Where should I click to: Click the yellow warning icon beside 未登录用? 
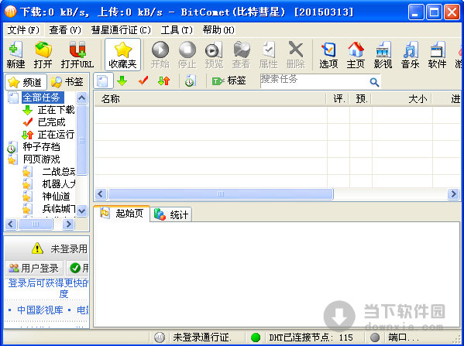pyautogui.click(x=37, y=248)
